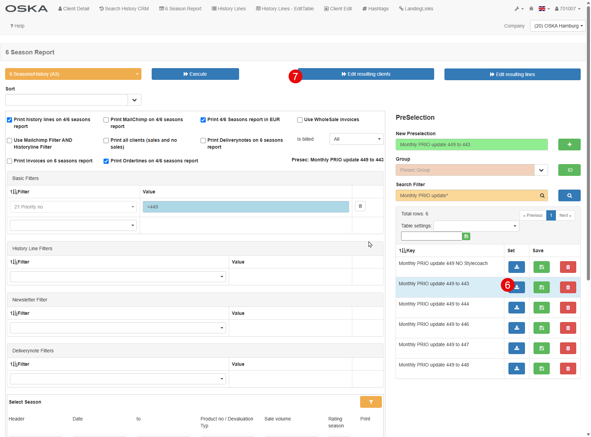Save table settings with green disk icon
The width and height of the screenshot is (591, 437).
[x=466, y=236]
